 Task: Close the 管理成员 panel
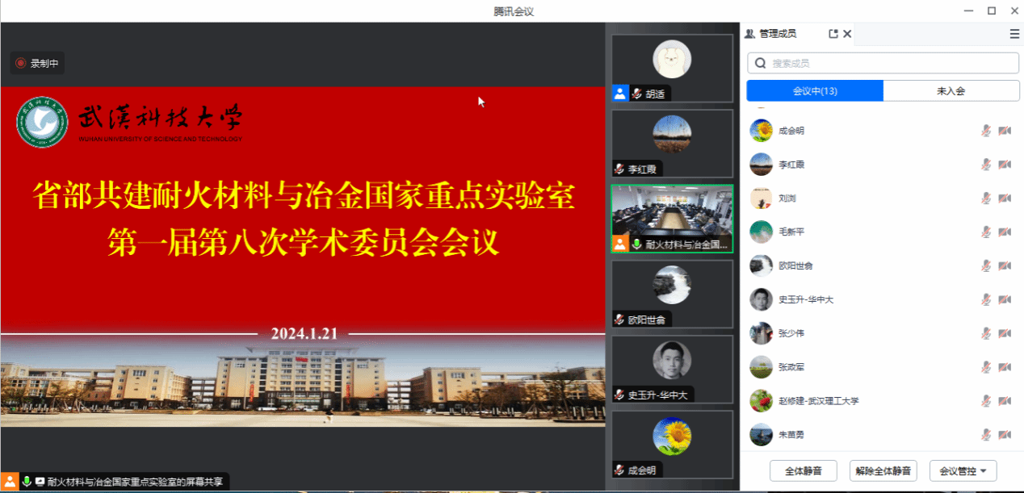point(847,34)
